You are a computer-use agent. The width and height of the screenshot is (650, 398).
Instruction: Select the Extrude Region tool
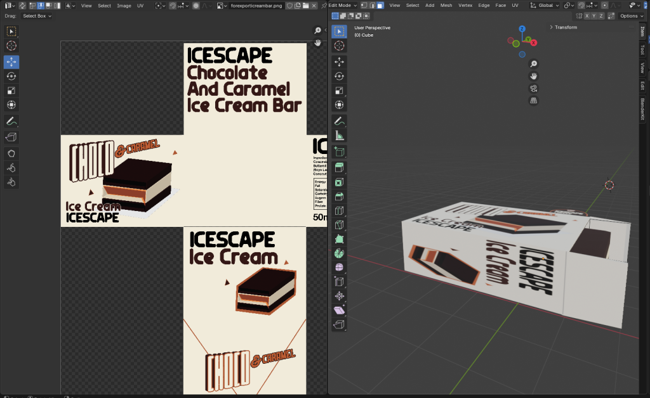coord(340,167)
